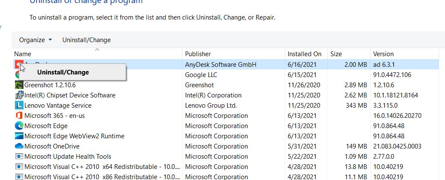Click the 21.083.0425.0003 version value
The image size is (445, 180).
[x=397, y=146]
